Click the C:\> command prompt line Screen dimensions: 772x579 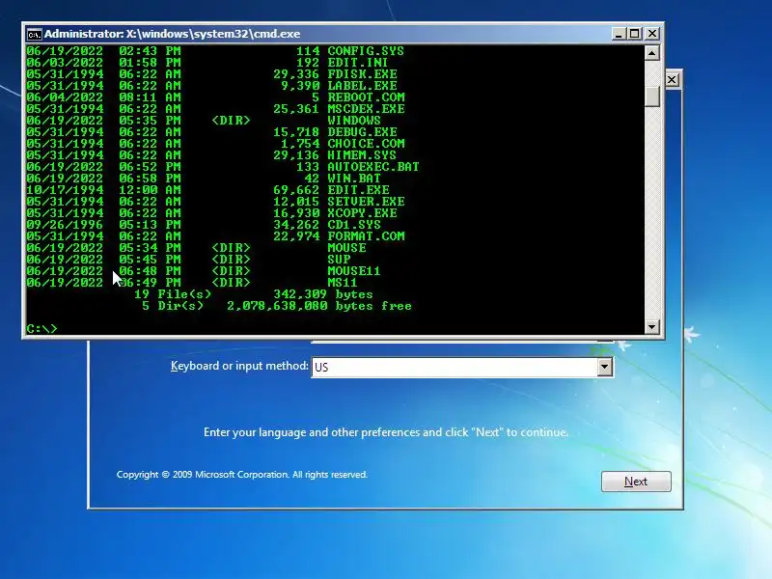click(41, 328)
